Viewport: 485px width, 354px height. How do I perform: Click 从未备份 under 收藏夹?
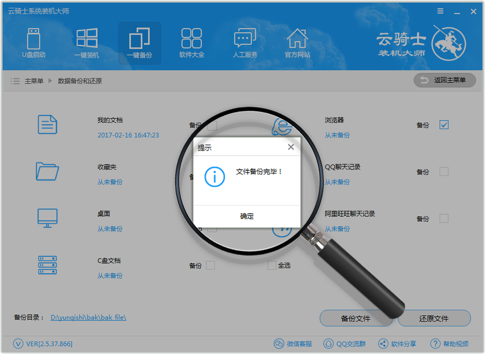[x=110, y=182]
